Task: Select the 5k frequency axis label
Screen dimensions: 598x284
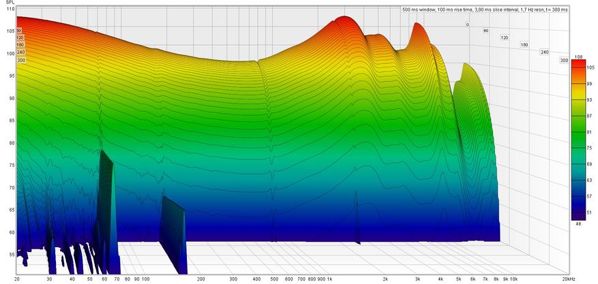Action: (459, 279)
